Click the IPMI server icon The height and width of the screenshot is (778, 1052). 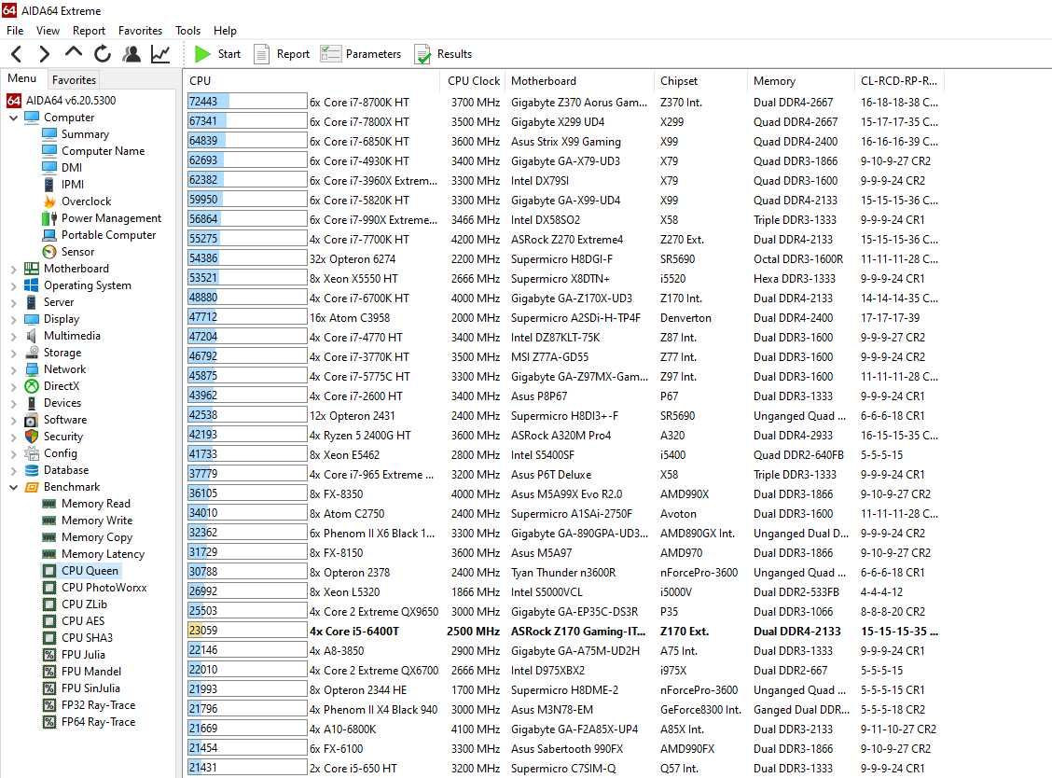point(49,185)
